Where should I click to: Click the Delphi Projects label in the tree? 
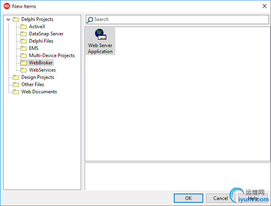coord(37,19)
